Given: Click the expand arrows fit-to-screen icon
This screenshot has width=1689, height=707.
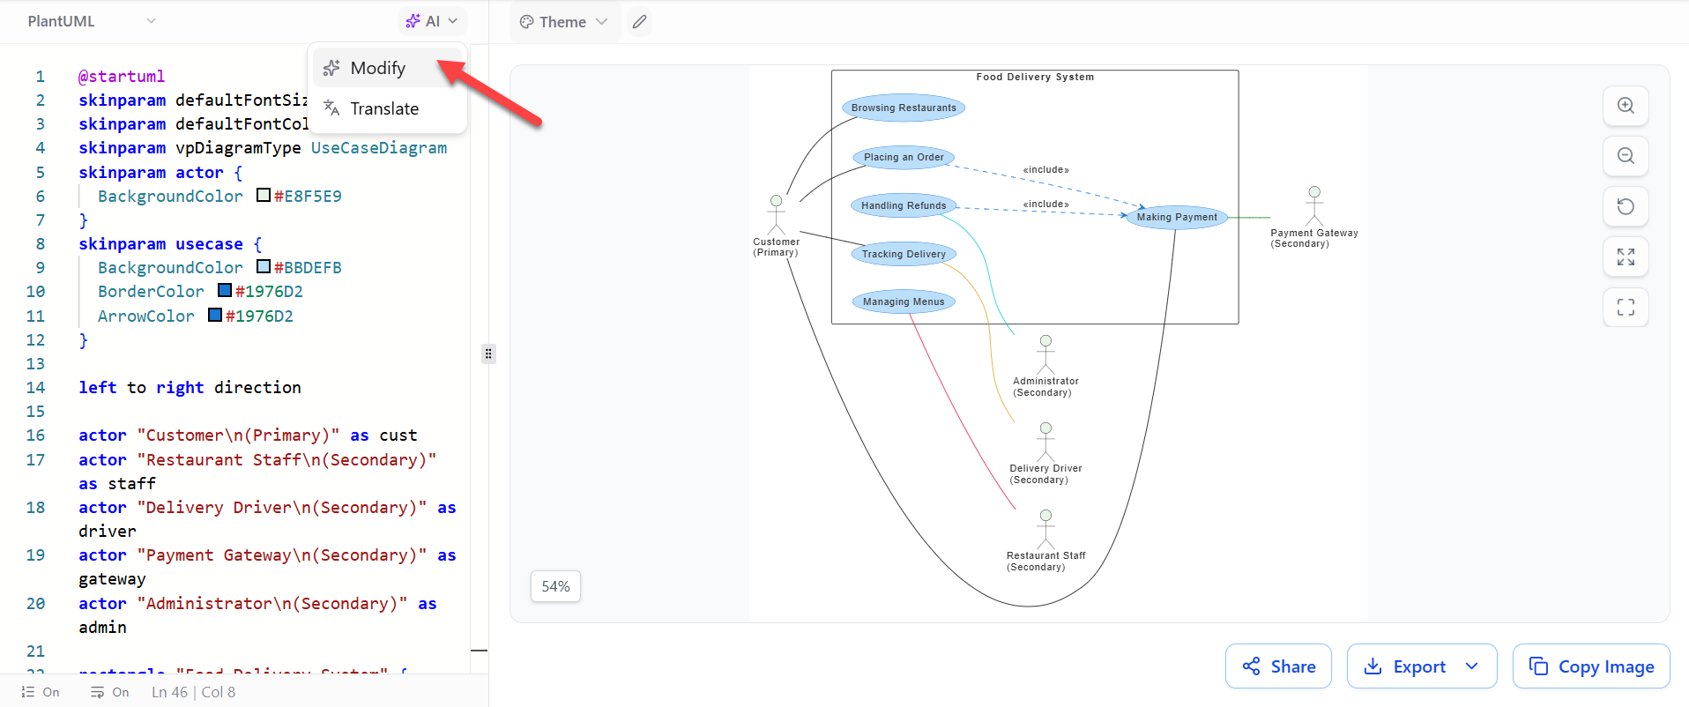Looking at the screenshot, I should [1626, 257].
